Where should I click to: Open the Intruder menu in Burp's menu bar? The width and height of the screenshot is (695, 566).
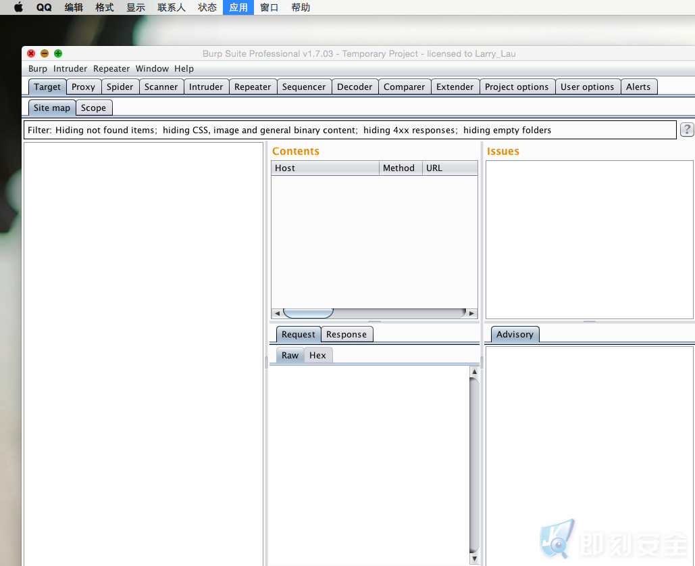click(x=70, y=68)
